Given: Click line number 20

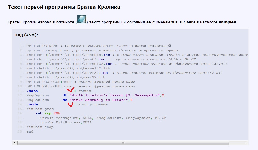Looking at the screenshot, I should pos(21,132).
